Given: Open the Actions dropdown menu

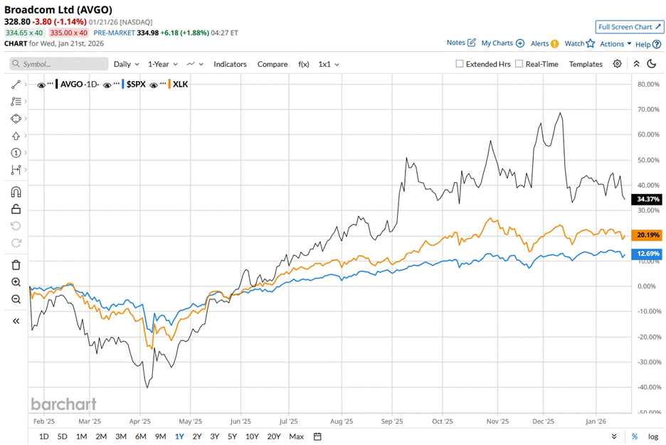Looking at the screenshot, I should 615,43.
